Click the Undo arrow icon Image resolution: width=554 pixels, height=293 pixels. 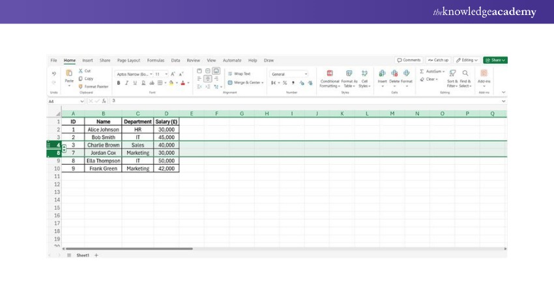coord(54,74)
